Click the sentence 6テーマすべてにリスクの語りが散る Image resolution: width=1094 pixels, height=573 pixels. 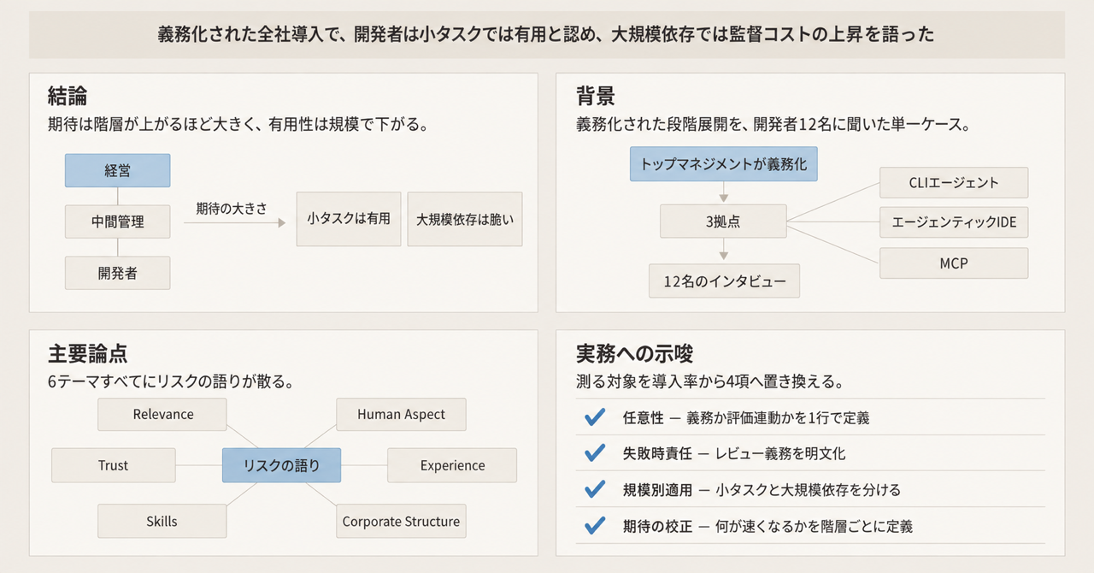172,382
